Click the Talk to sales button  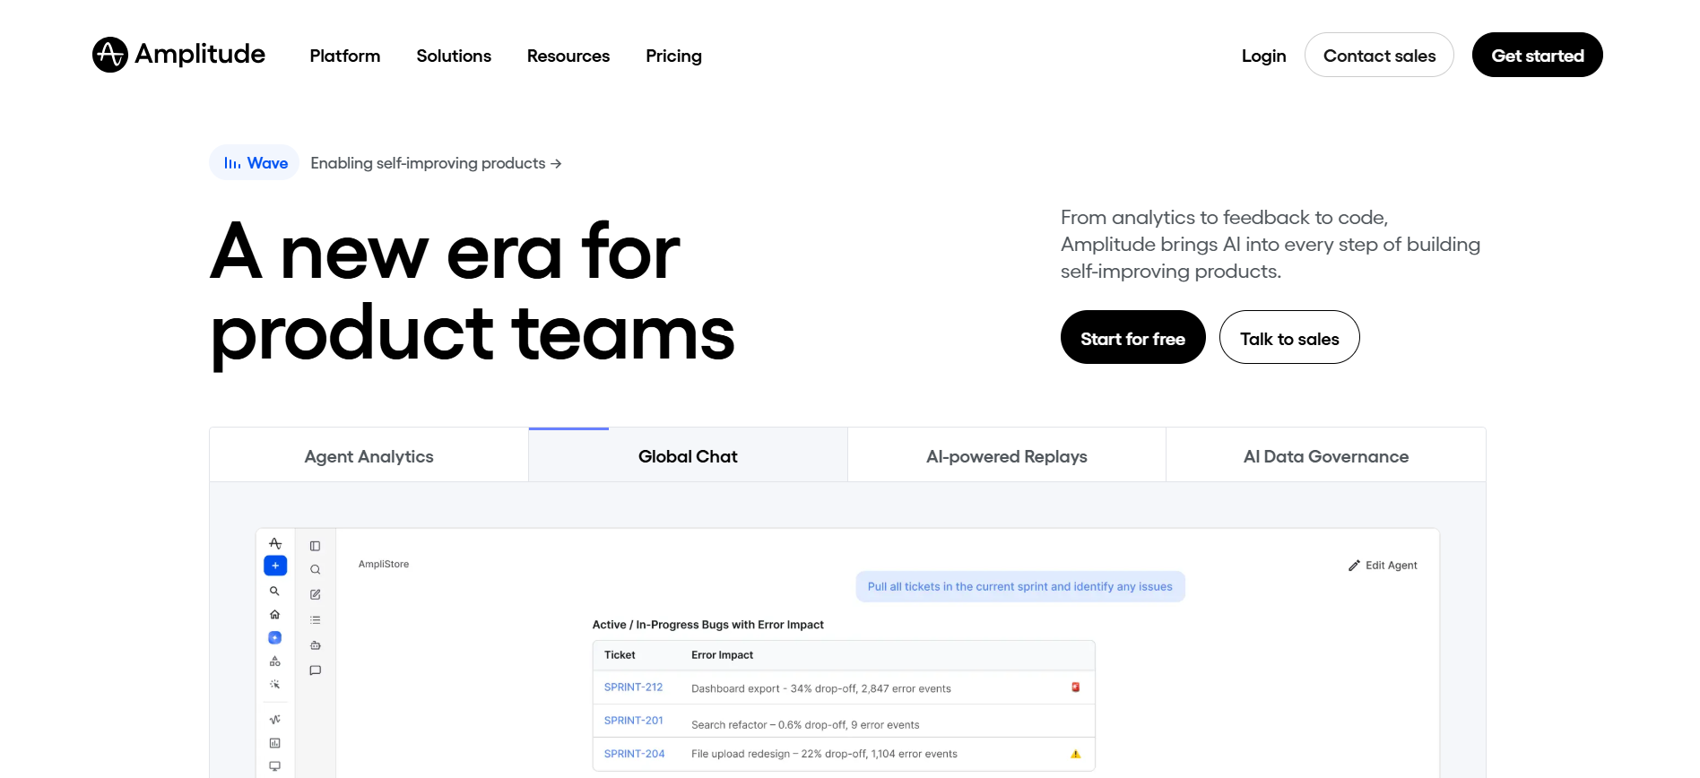click(x=1289, y=337)
